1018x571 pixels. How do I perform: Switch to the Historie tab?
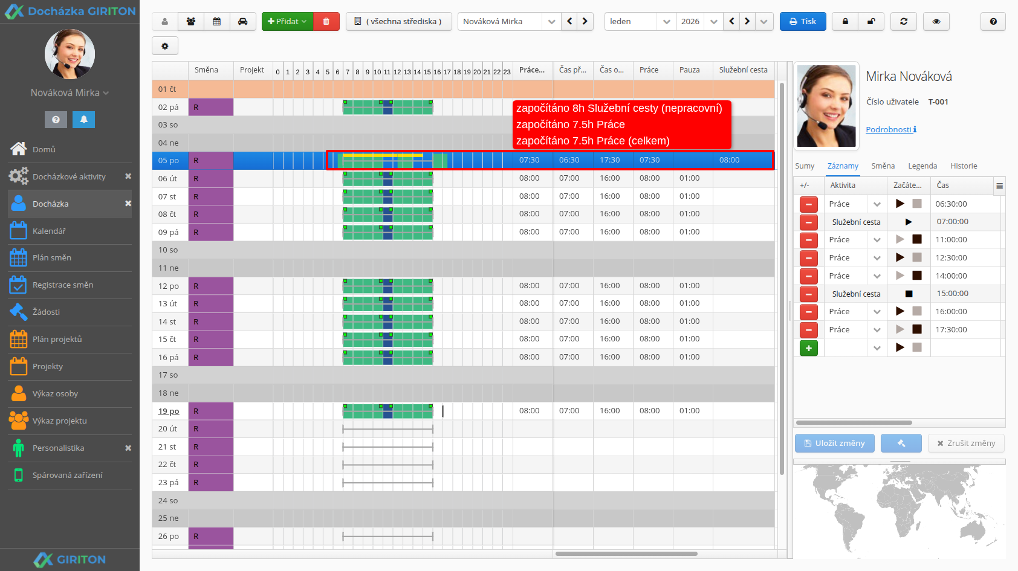tap(964, 166)
